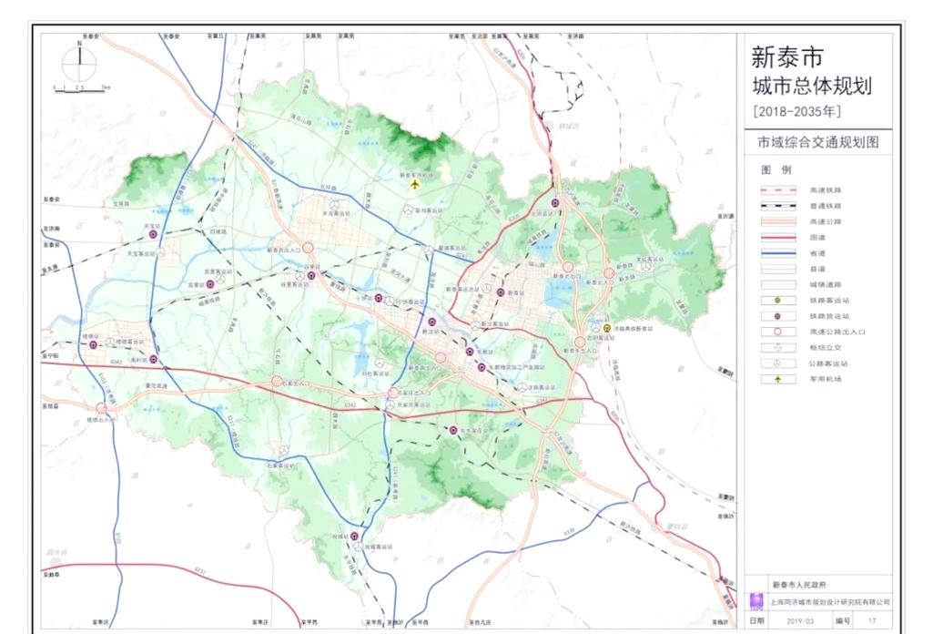Click the 县道 legend swatch
The width and height of the screenshot is (933, 634).
(778, 269)
